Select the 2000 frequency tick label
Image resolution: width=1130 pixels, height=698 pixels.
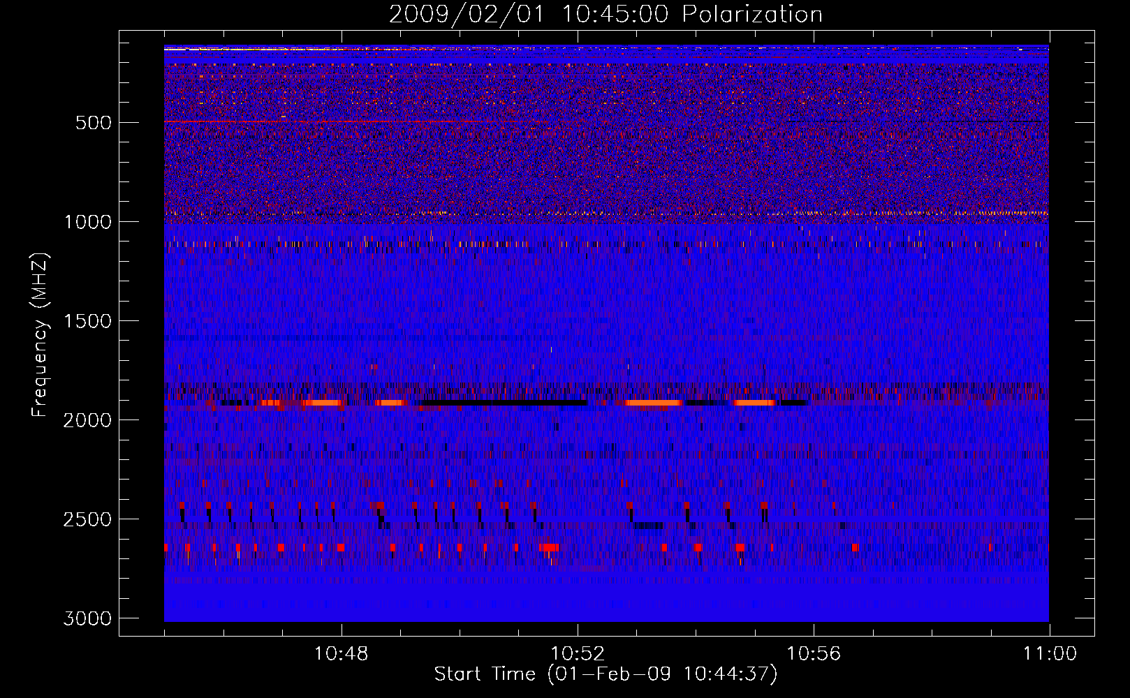coord(87,420)
